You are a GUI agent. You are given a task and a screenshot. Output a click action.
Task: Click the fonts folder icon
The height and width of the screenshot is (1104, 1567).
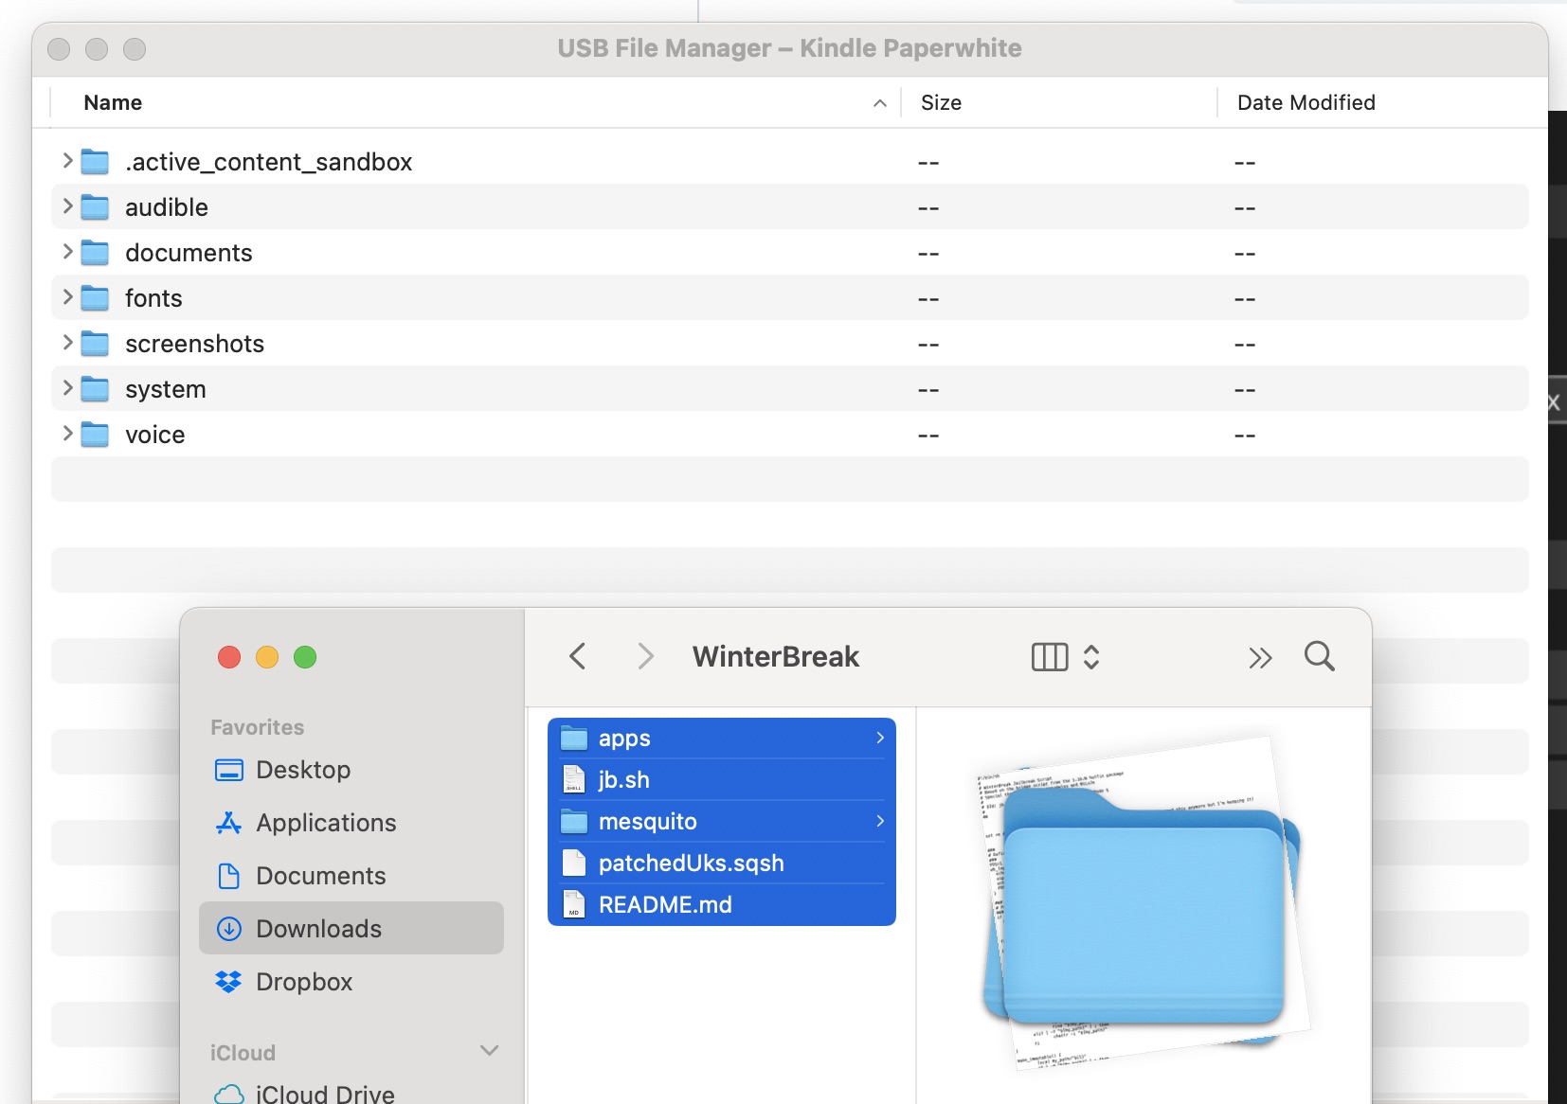click(x=95, y=298)
